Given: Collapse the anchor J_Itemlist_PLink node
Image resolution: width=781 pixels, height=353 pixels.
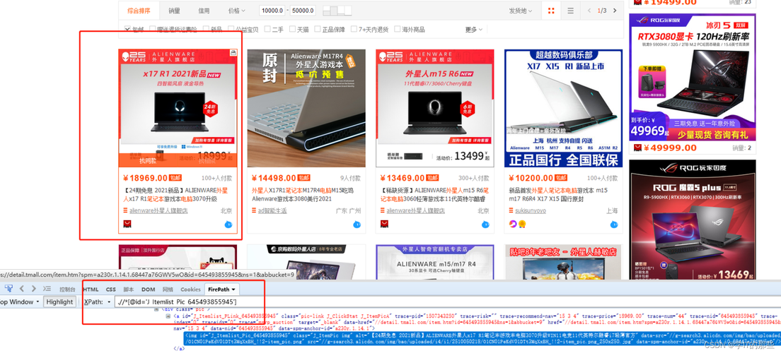Looking at the screenshot, I should [168, 316].
